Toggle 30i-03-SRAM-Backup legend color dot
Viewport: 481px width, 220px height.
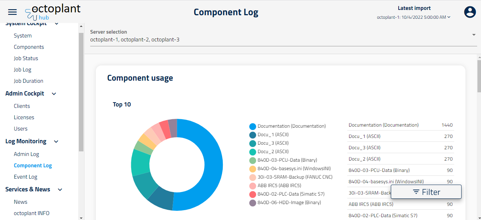253,177
